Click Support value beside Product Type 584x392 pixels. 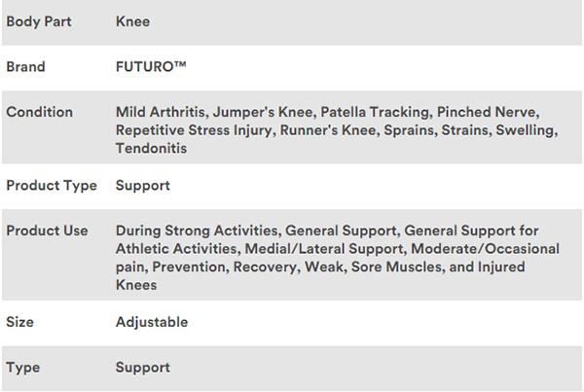(142, 184)
